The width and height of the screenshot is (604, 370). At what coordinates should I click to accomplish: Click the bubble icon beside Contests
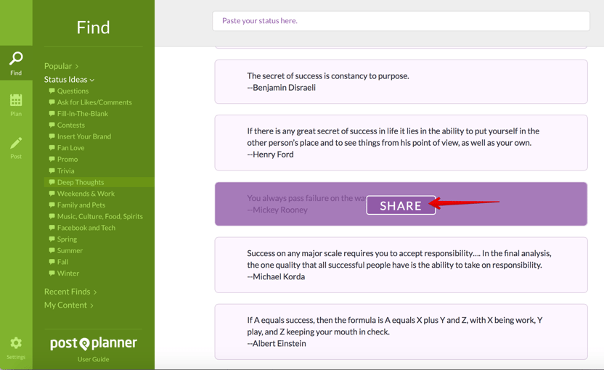click(52, 125)
